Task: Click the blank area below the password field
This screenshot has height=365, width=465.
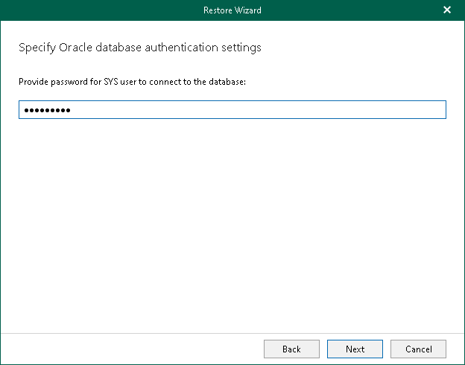Action: (232, 223)
